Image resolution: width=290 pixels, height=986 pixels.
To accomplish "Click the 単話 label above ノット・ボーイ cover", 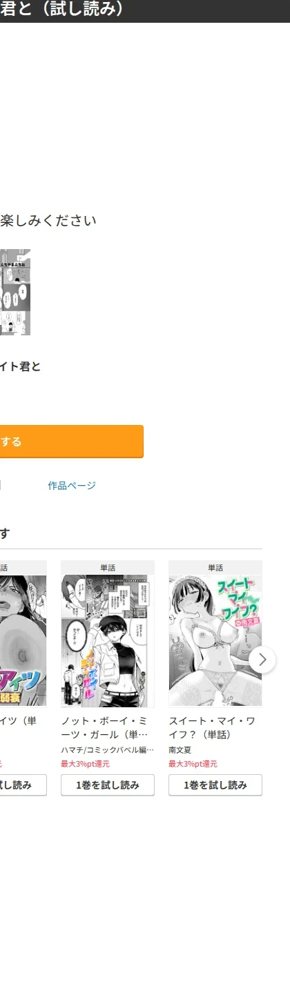I will tap(108, 568).
